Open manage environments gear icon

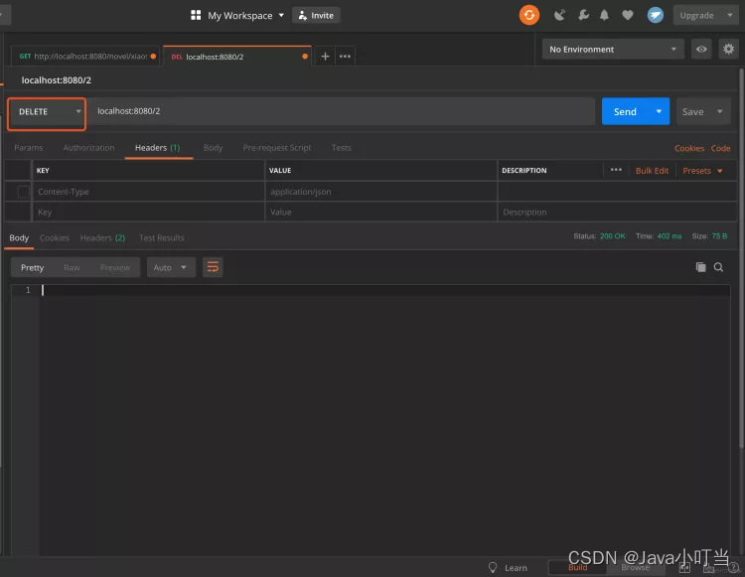point(728,49)
